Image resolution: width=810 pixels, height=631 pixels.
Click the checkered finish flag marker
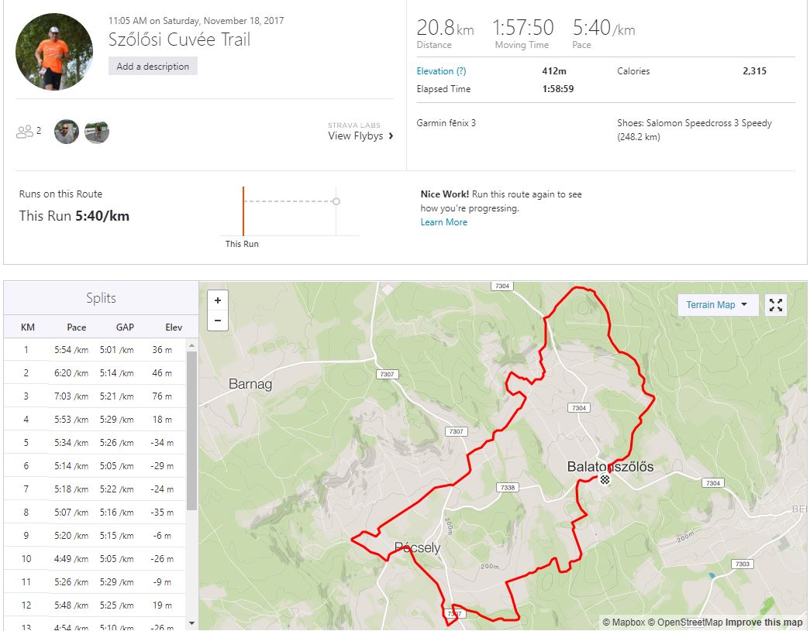point(605,479)
